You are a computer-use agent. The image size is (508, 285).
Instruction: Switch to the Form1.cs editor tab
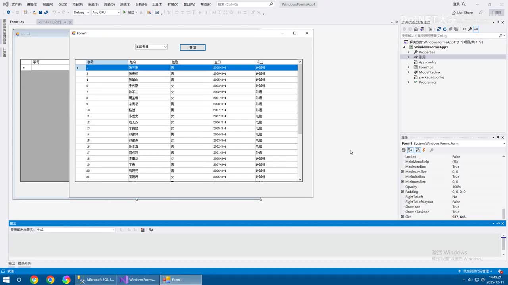point(17,22)
